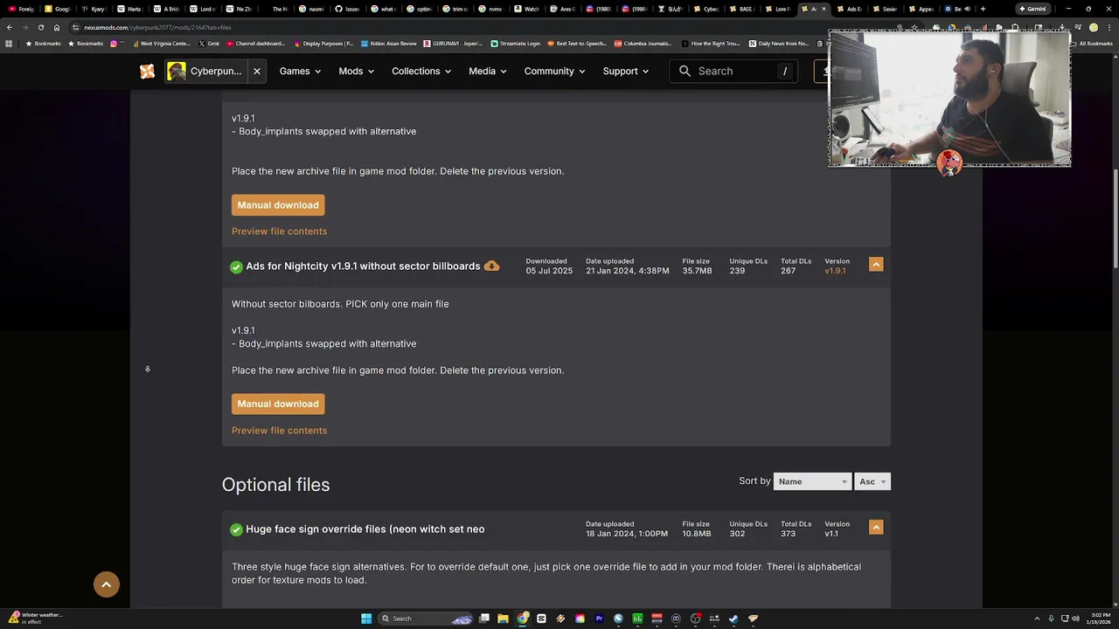The image size is (1119, 629).
Task: Open the Streamlabs Login bookmark
Action: pyautogui.click(x=516, y=43)
